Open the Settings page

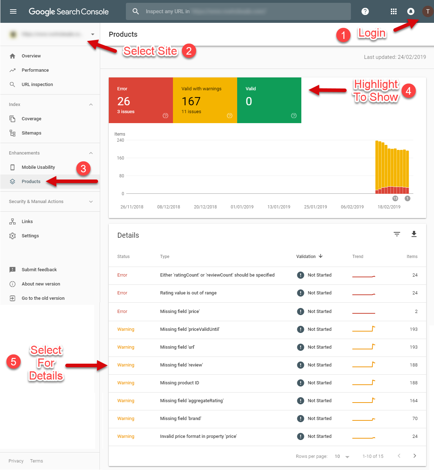click(50, 236)
